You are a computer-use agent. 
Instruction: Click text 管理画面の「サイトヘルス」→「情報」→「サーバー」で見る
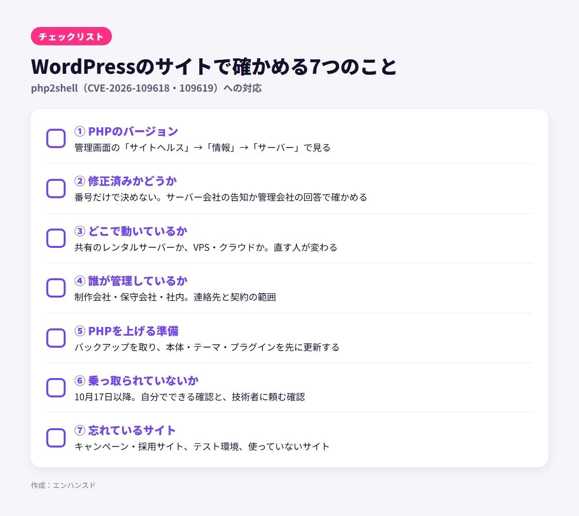pos(203,148)
